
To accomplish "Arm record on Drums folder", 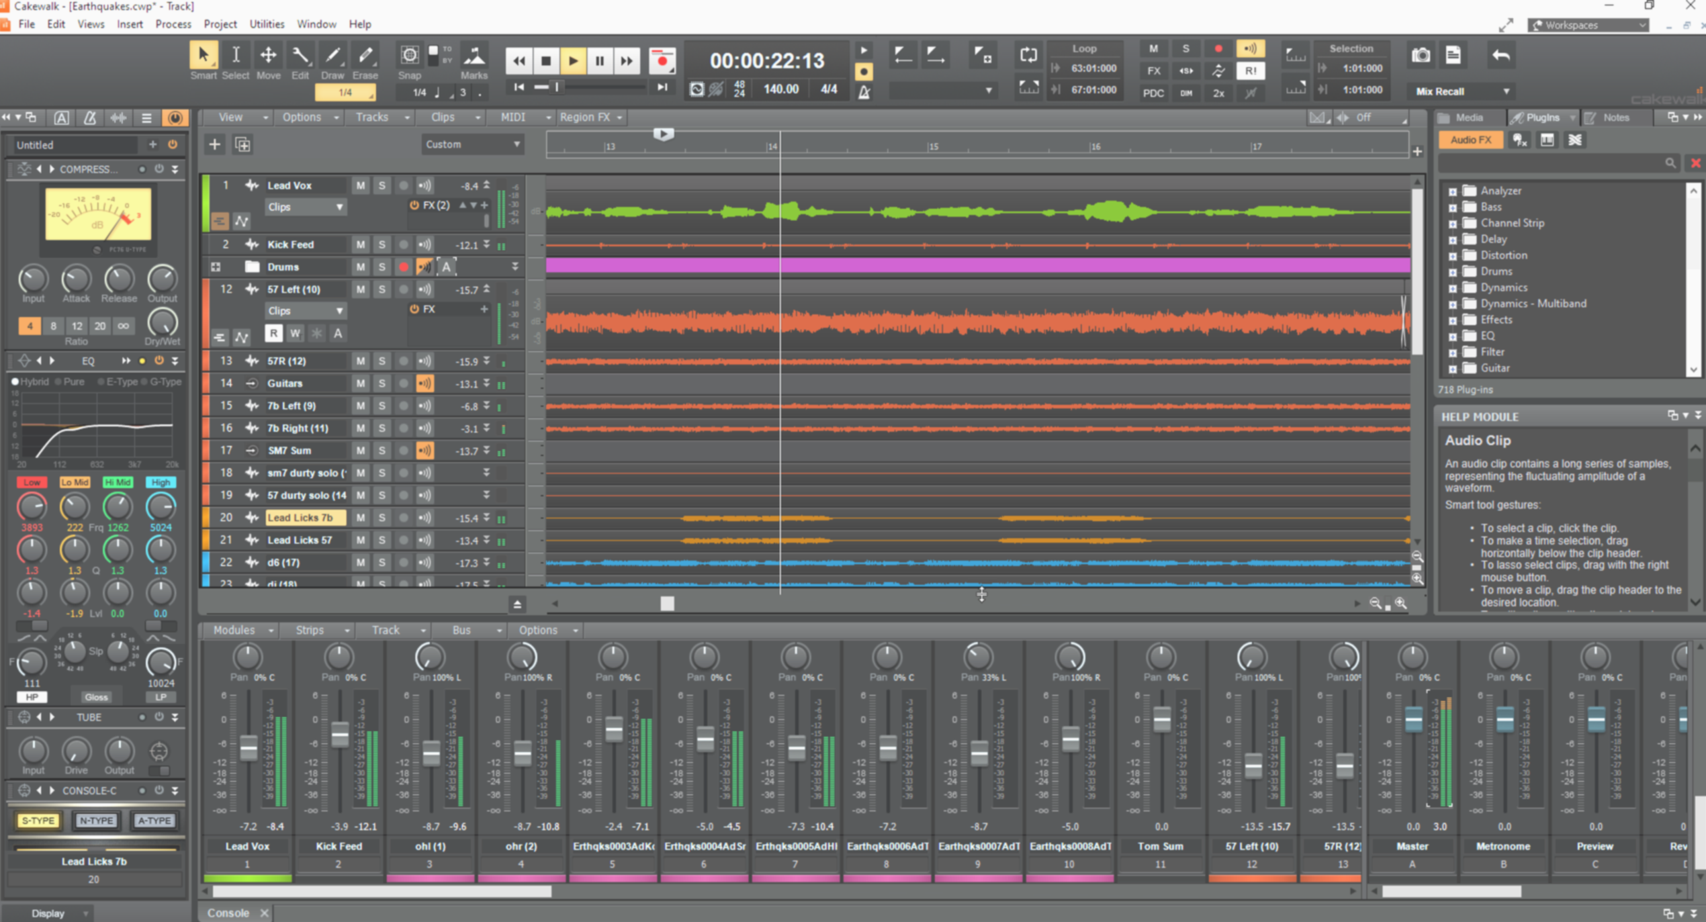I will pos(403,267).
